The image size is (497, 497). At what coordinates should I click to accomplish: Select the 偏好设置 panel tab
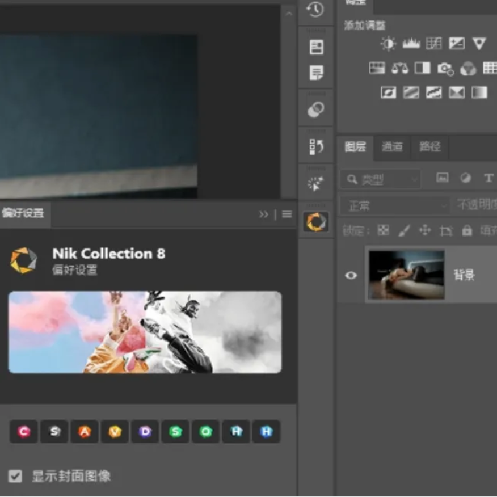[x=23, y=213]
